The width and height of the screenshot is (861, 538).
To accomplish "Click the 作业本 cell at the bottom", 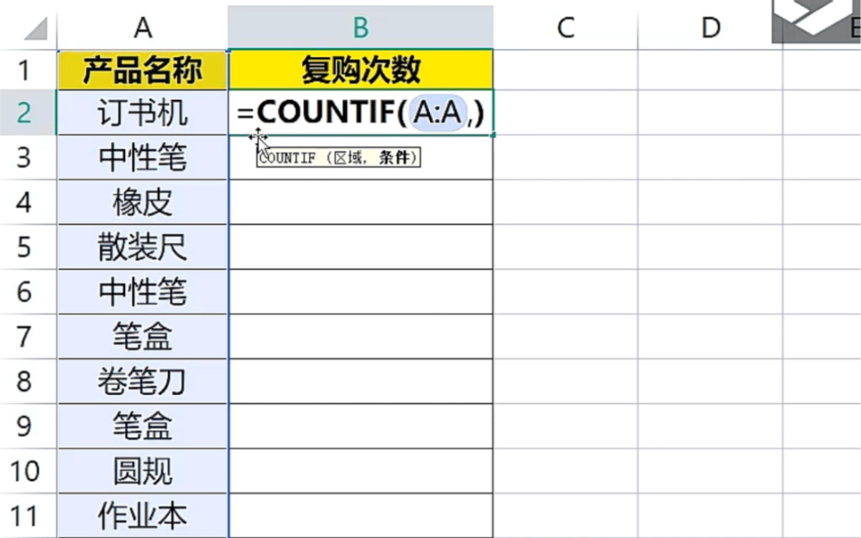I will point(142,515).
